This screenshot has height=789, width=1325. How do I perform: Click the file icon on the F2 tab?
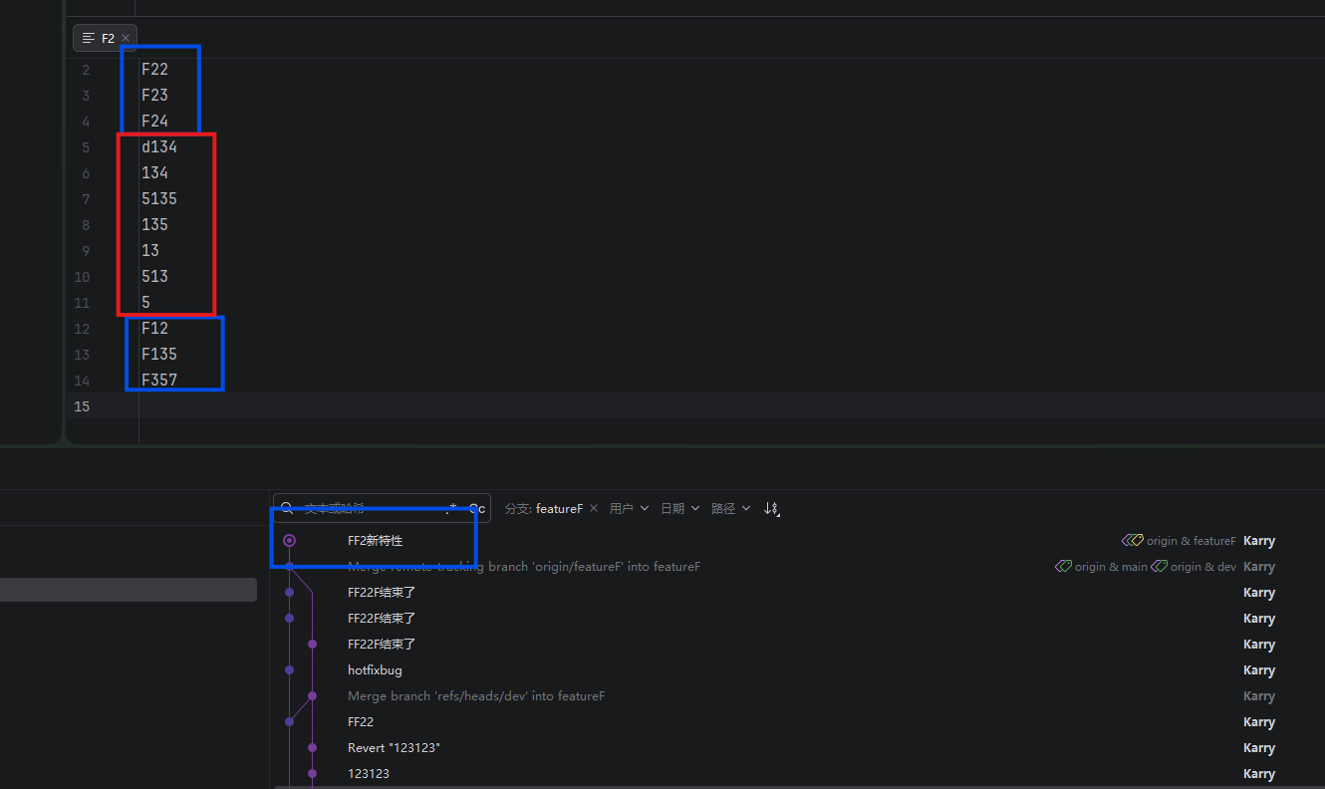pos(89,38)
